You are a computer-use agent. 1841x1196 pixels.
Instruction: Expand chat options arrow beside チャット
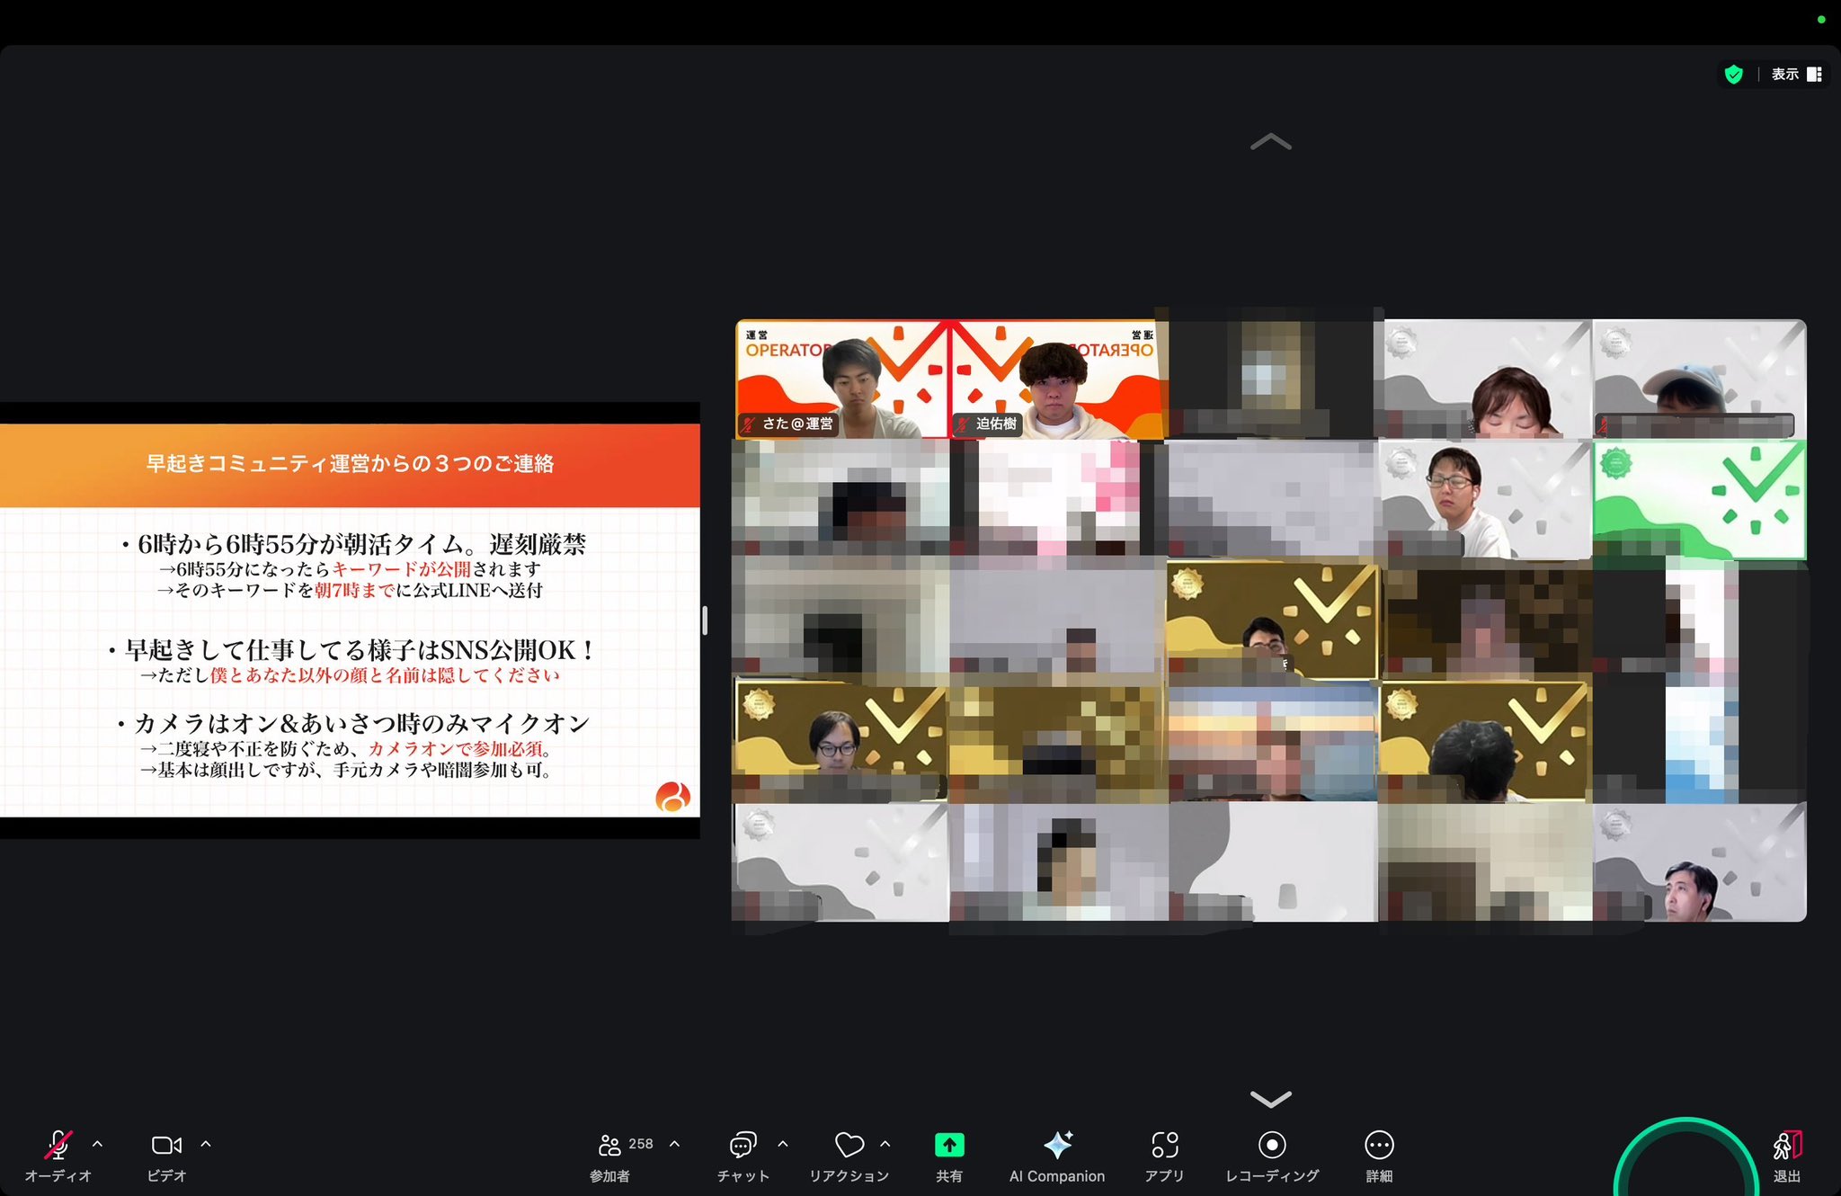(783, 1144)
